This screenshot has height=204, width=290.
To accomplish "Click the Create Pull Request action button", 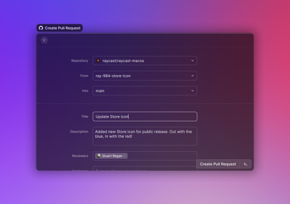I will 218,164.
